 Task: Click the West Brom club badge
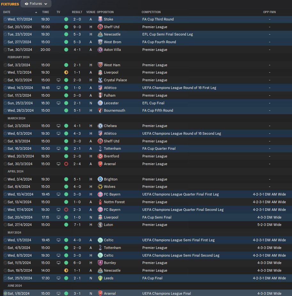100,42
